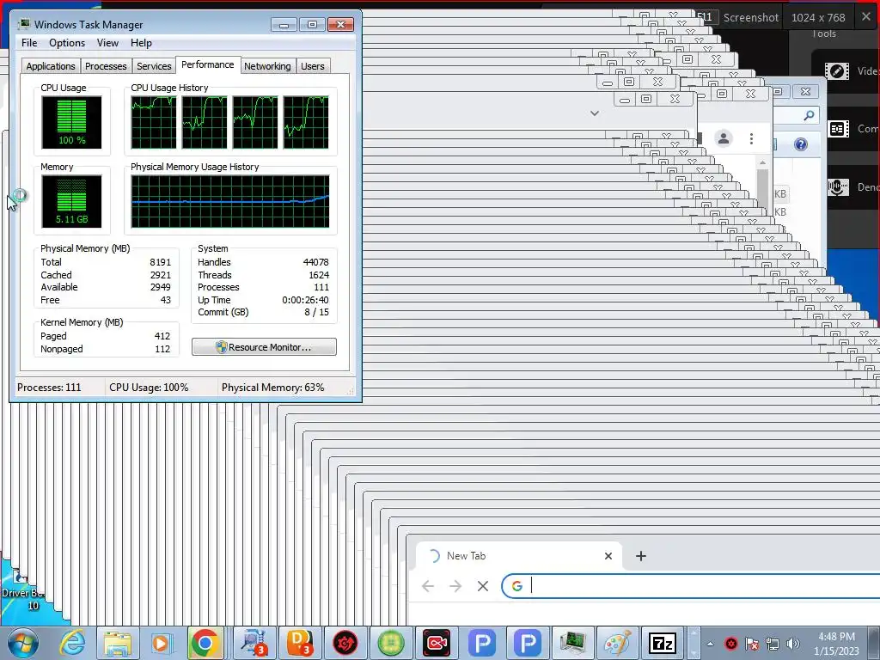Expand Chrome's tab search chevron
Viewport: 880px width, 660px height.
(595, 113)
